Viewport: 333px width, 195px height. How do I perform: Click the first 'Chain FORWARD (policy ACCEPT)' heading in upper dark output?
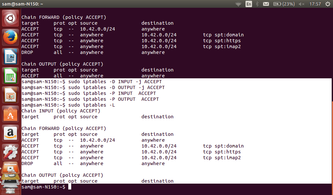coord(64,17)
